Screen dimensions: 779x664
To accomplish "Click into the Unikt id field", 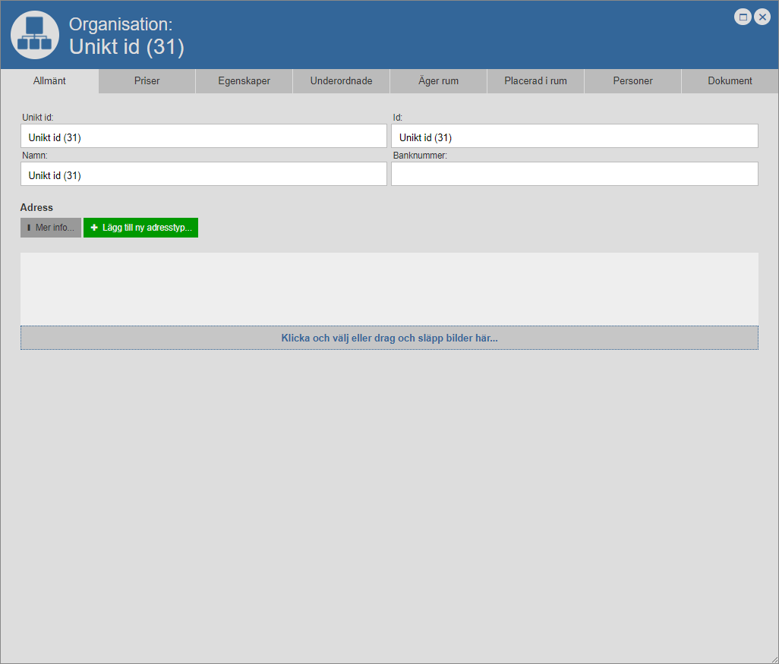I will [203, 137].
